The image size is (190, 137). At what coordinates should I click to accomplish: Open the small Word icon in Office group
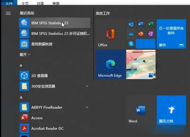click(x=141, y=24)
